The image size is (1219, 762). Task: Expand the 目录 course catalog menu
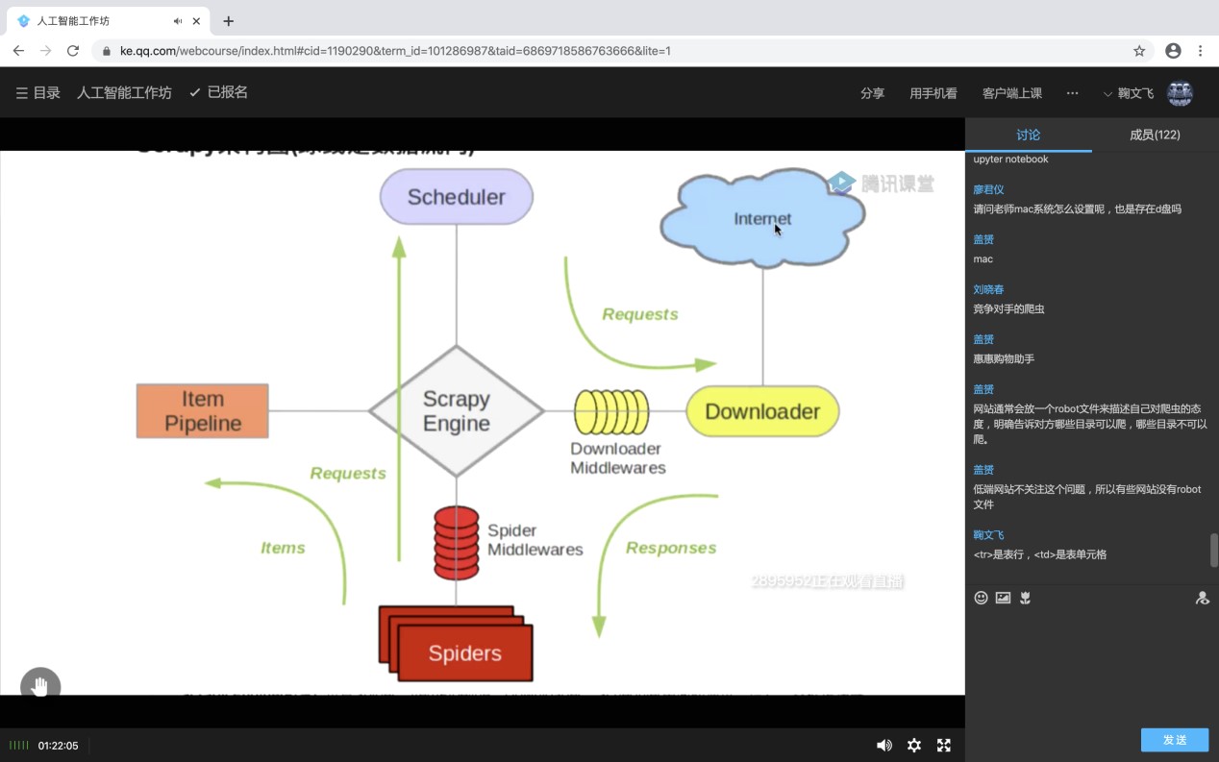pyautogui.click(x=37, y=93)
